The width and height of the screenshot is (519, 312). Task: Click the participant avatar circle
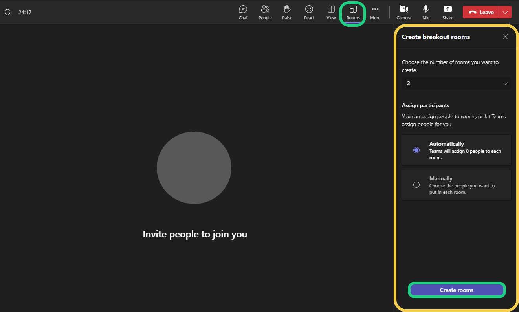pyautogui.click(x=194, y=168)
